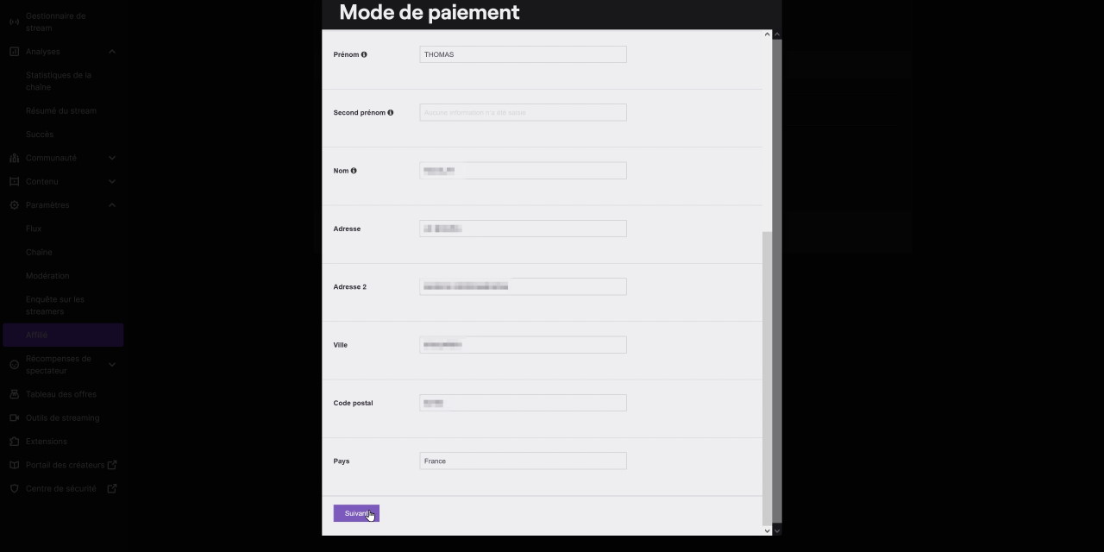Click the form's scroll down arrow
1104x552 pixels.
tap(768, 530)
